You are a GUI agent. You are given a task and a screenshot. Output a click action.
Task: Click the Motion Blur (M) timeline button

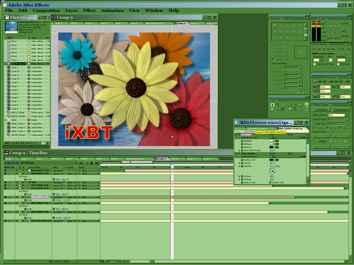tap(96, 163)
